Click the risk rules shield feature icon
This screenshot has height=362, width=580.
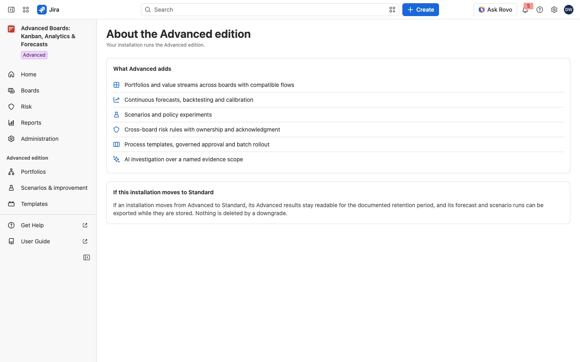[x=116, y=130]
